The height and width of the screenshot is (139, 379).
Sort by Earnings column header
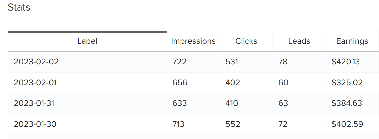tap(352, 41)
